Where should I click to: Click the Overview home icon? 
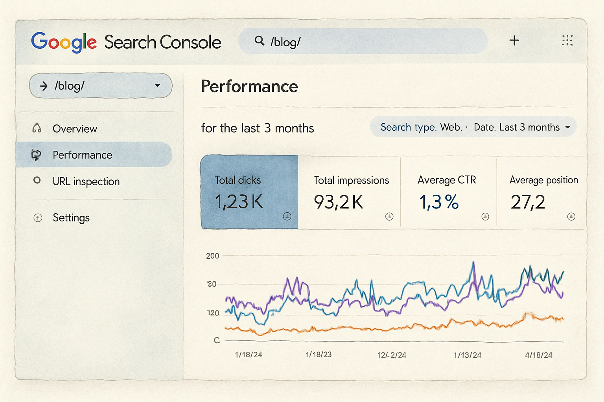[x=37, y=128]
